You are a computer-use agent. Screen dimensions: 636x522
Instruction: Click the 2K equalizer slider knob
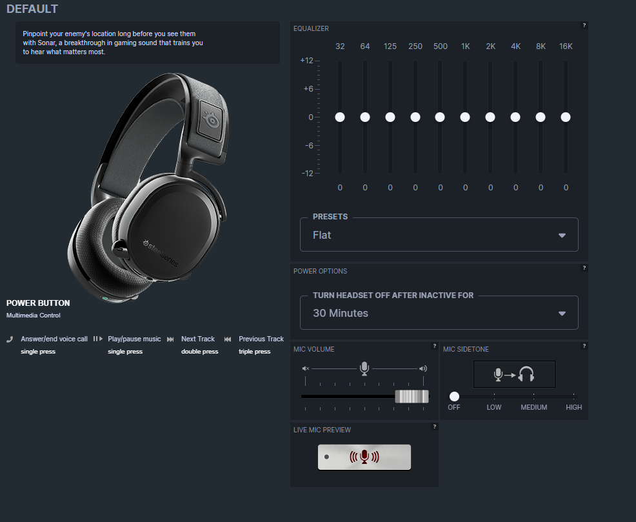[x=490, y=117]
